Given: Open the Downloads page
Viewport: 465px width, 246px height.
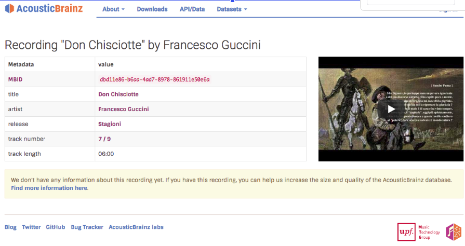Looking at the screenshot, I should pos(152,9).
